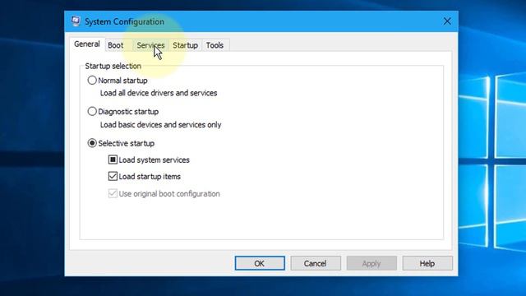Open the Tools tab

pos(215,45)
